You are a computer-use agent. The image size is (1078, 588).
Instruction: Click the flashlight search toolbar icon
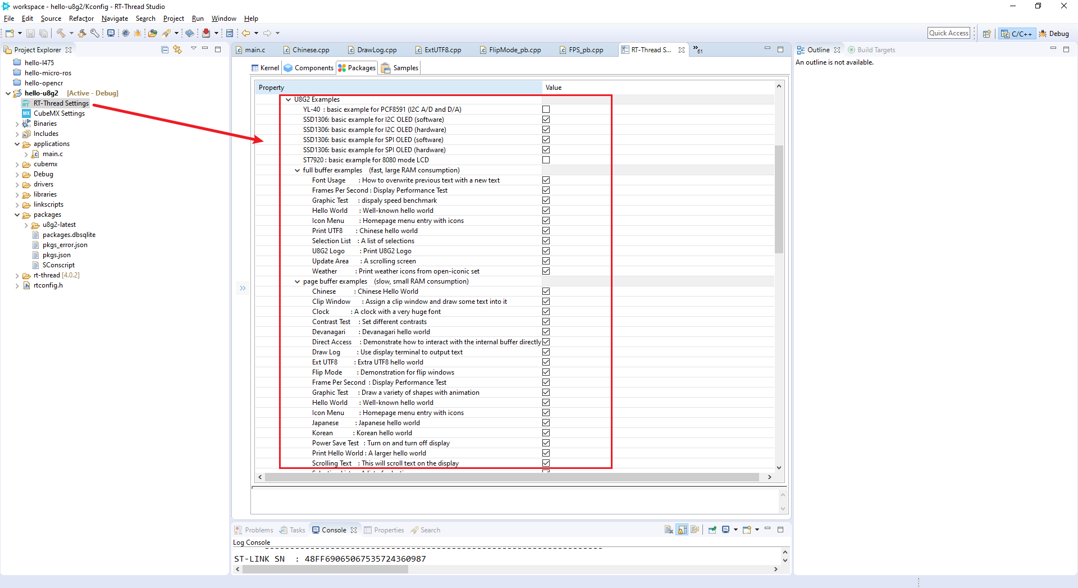coord(166,34)
